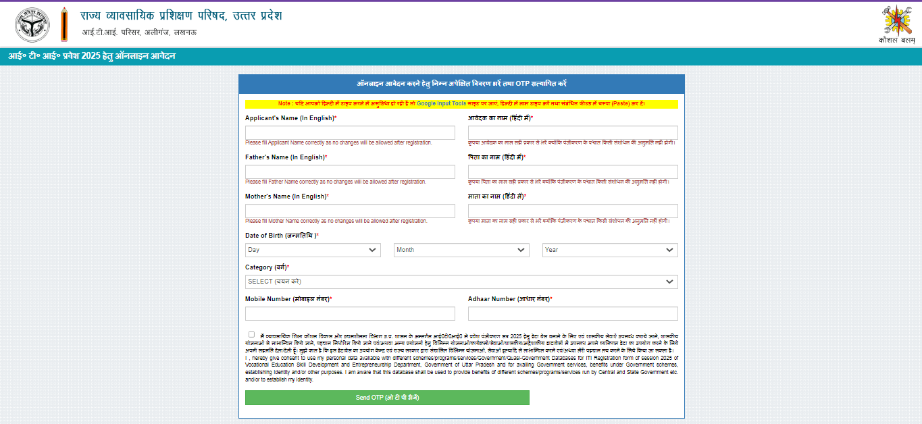This screenshot has width=922, height=424.
Task: Click the आई० टी० आई० प्रवेश 2025 banner heading
Action: 92,56
